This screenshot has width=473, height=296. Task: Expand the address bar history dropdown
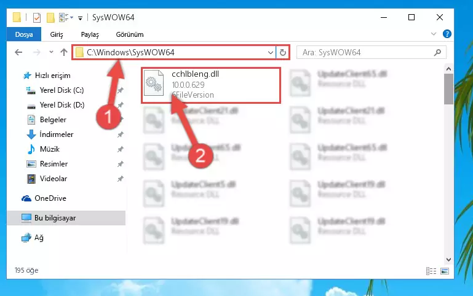pyautogui.click(x=270, y=53)
